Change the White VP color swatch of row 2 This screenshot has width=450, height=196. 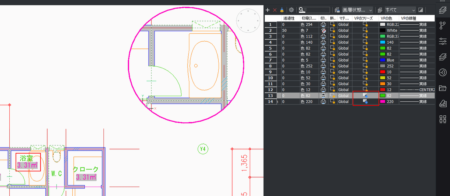pyautogui.click(x=383, y=30)
